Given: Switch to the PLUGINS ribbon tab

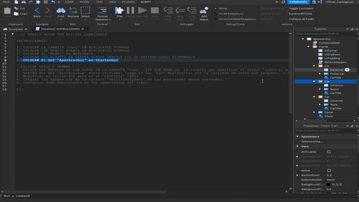Looking at the screenshot, I should (128, 2).
